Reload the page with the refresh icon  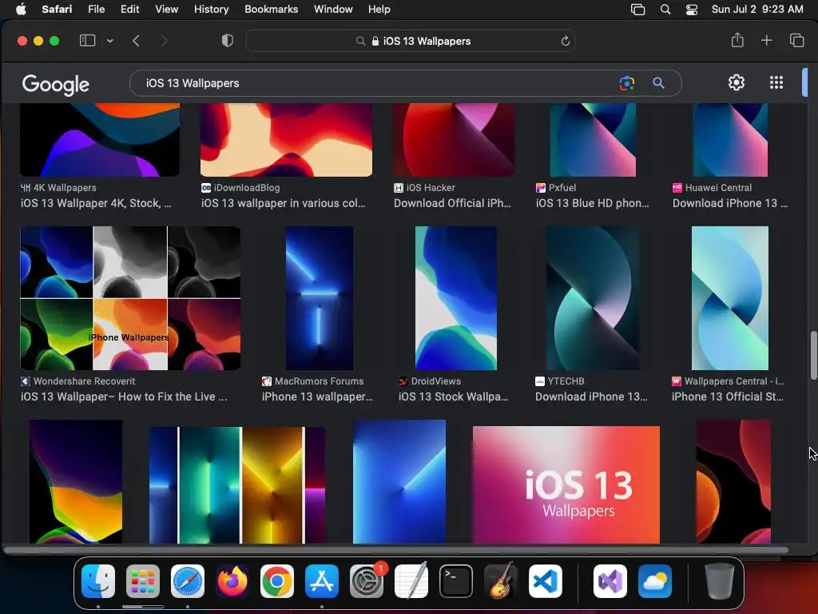(565, 41)
